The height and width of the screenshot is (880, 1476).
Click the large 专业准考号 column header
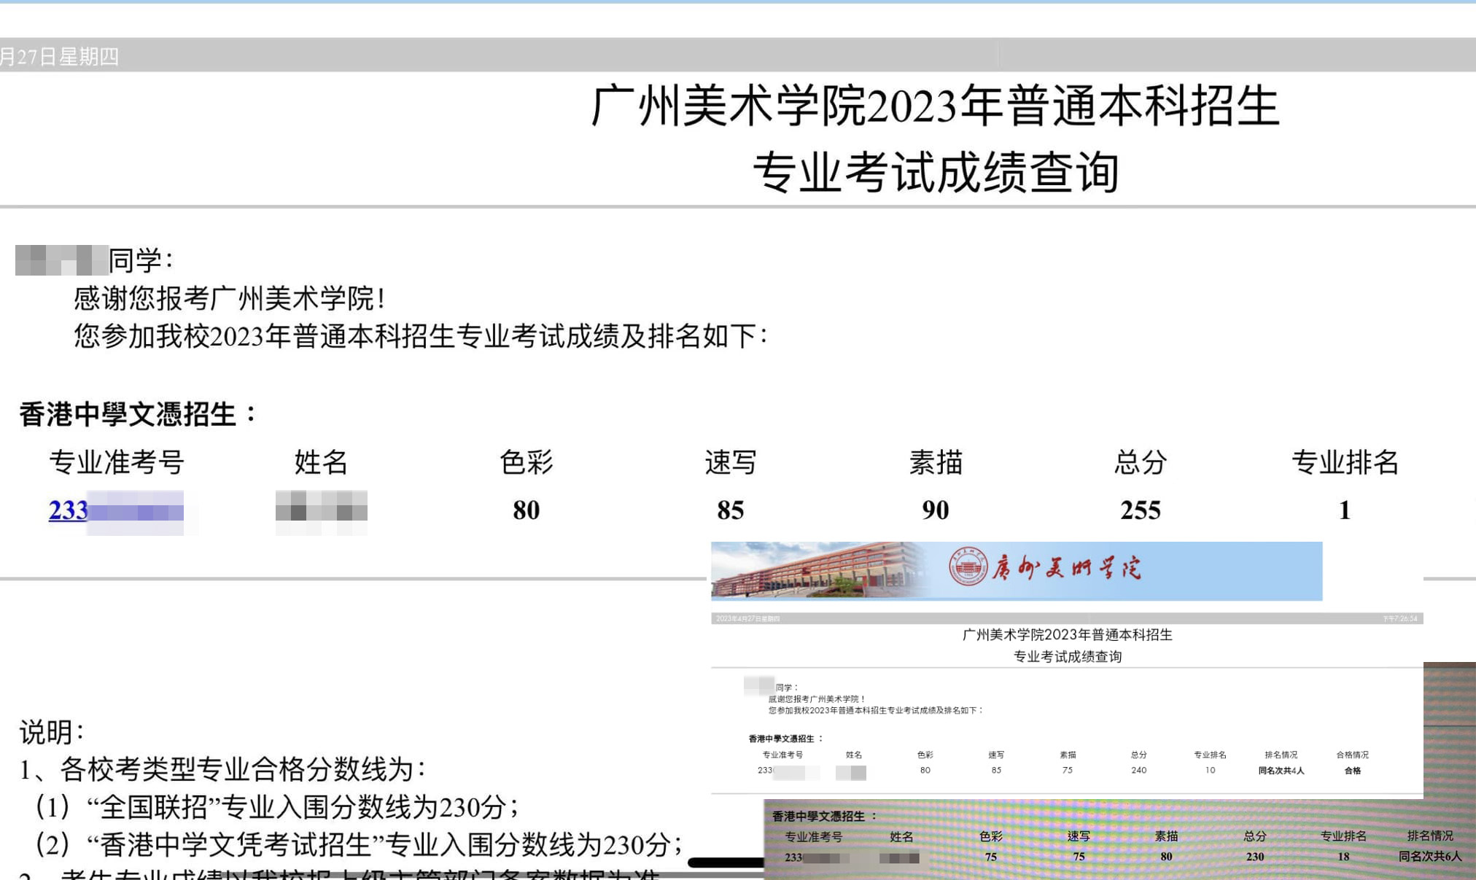(117, 462)
